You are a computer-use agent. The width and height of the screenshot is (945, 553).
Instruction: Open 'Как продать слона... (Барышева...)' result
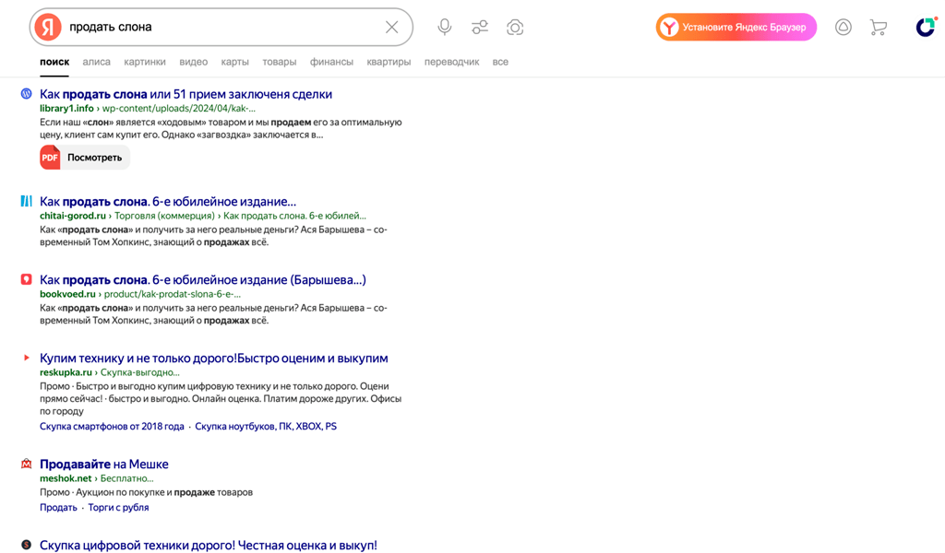[203, 280]
